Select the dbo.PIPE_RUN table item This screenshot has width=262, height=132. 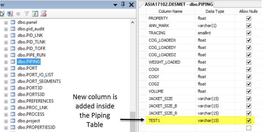[31, 55]
